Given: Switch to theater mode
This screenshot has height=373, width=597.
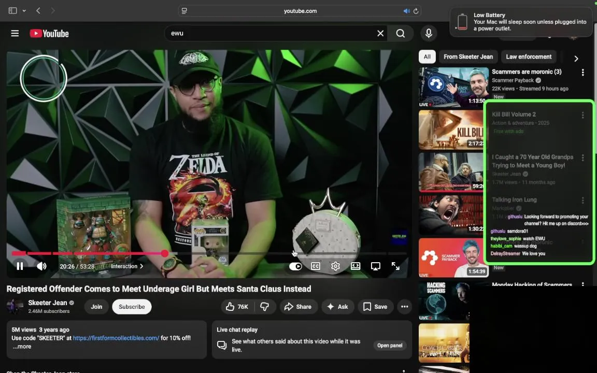Looking at the screenshot, I should pyautogui.click(x=356, y=266).
